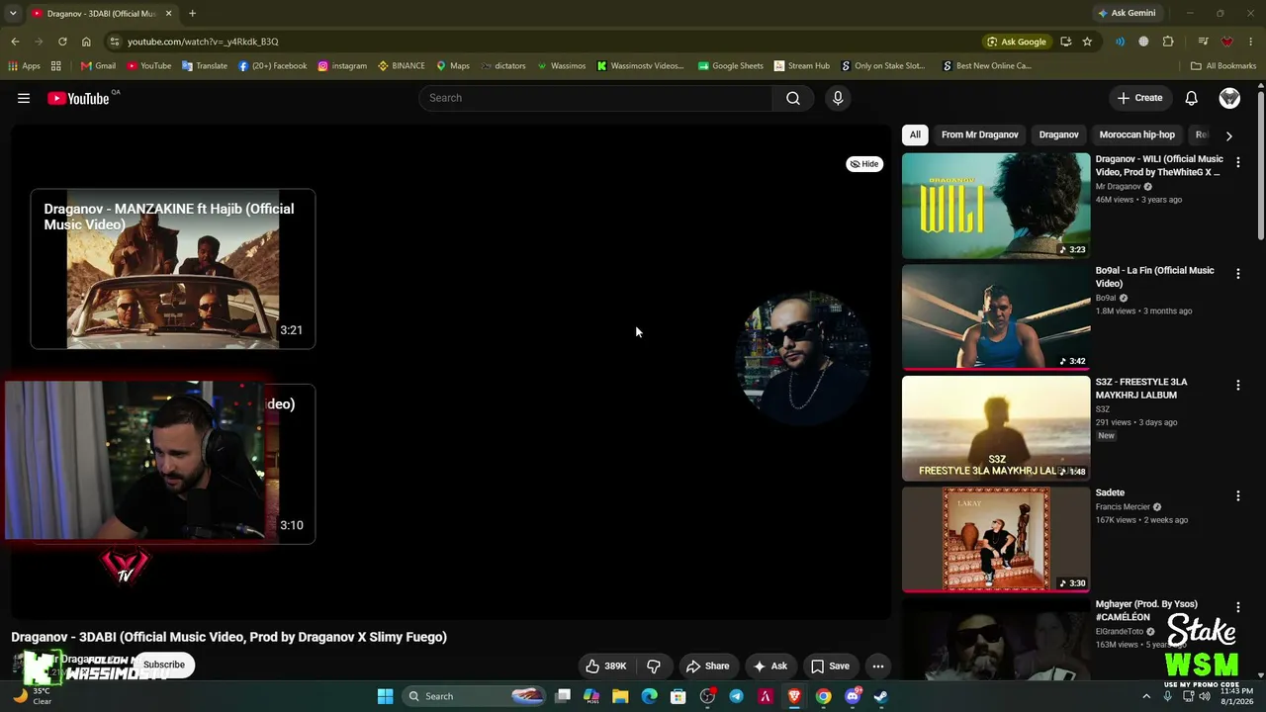
Task: Save the video to a playlist
Action: pyautogui.click(x=831, y=667)
